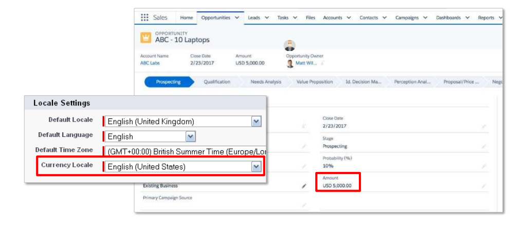Click the edit pencil for Probability (%)
This screenshot has width=510, height=225.
[483, 166]
